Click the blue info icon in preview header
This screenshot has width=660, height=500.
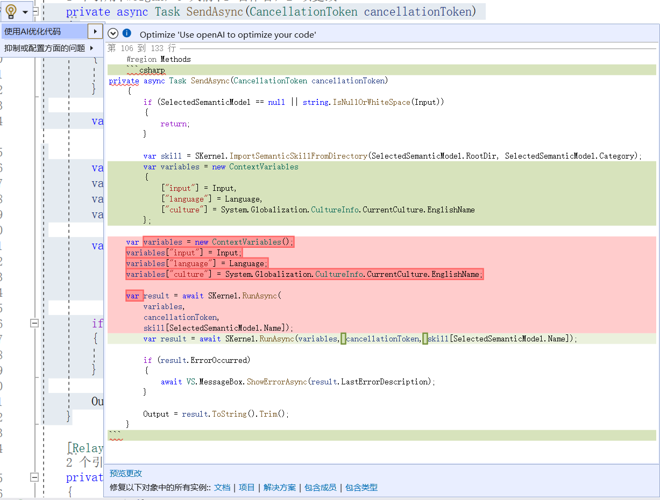click(x=127, y=33)
